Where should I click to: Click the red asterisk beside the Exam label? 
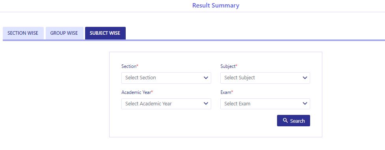(232, 92)
